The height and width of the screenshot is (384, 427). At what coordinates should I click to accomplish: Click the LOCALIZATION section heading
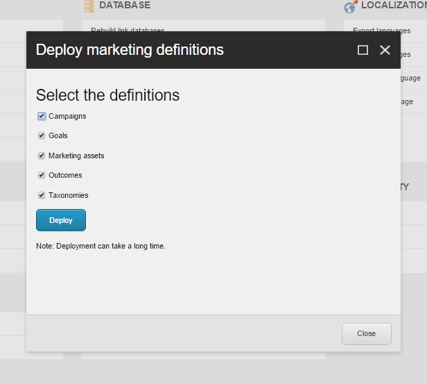point(393,6)
